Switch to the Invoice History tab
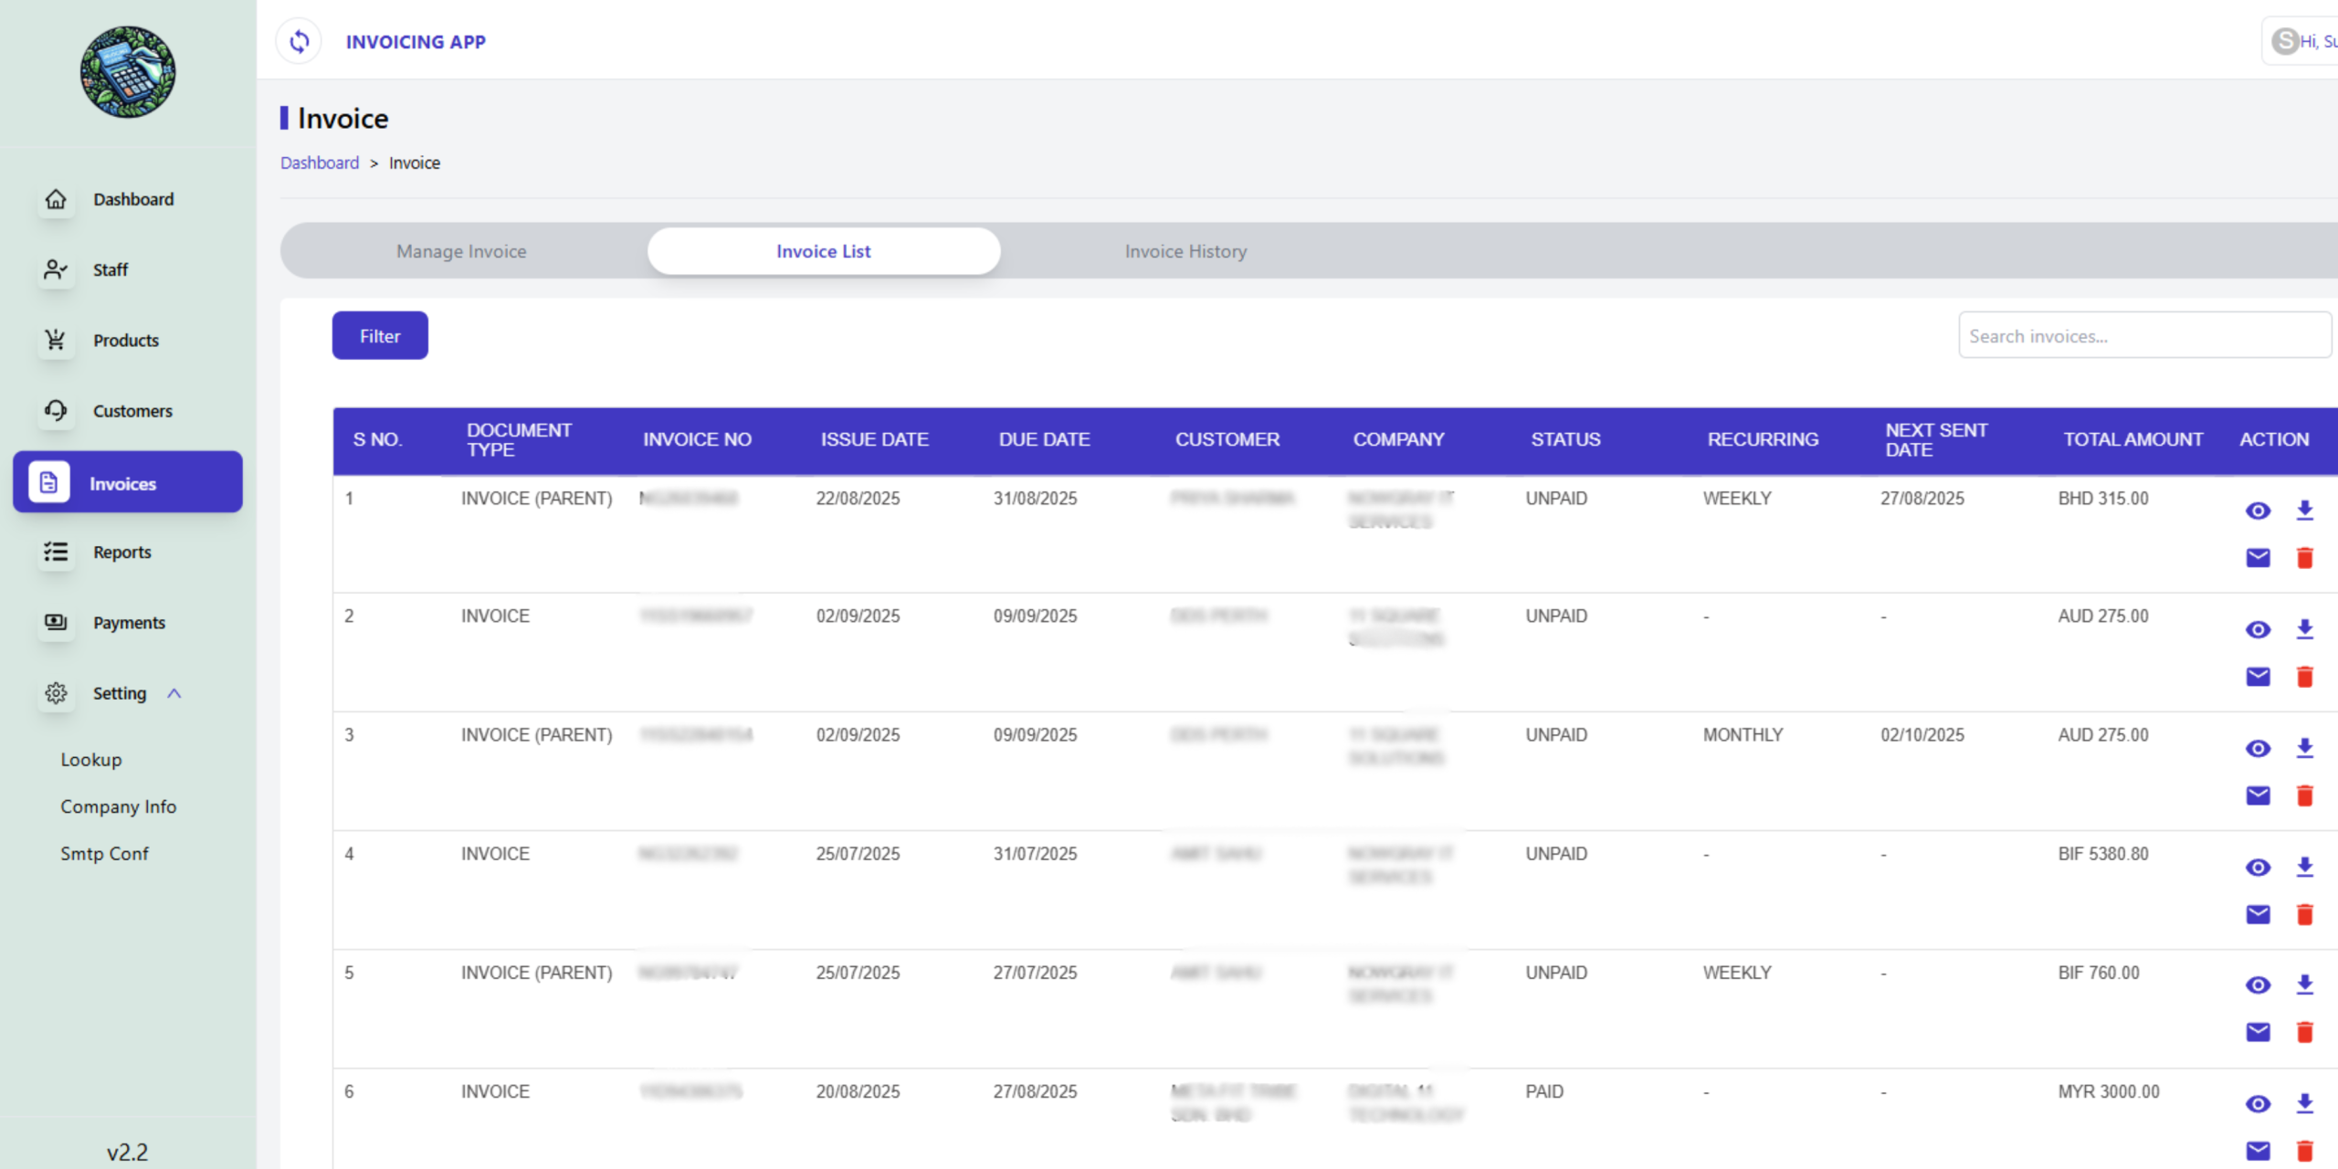This screenshot has width=2338, height=1169. [1185, 251]
